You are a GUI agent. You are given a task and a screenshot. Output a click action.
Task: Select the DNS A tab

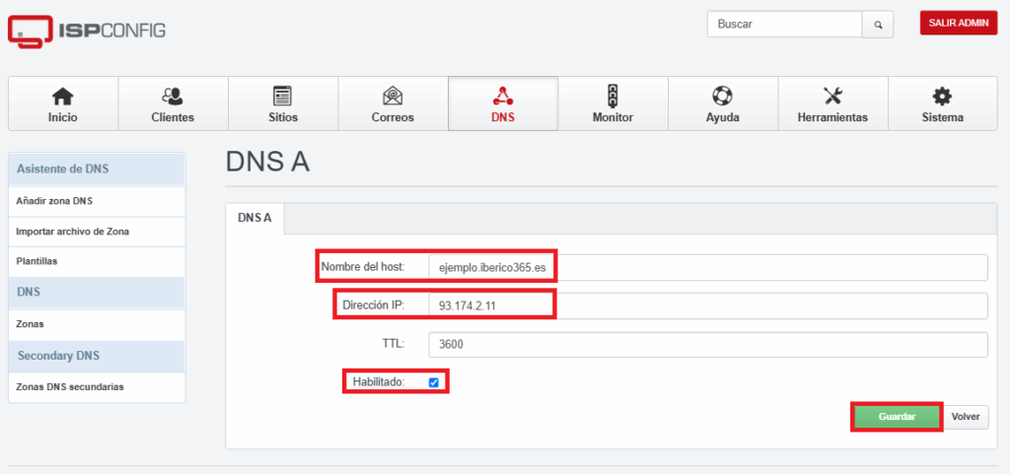click(x=254, y=218)
